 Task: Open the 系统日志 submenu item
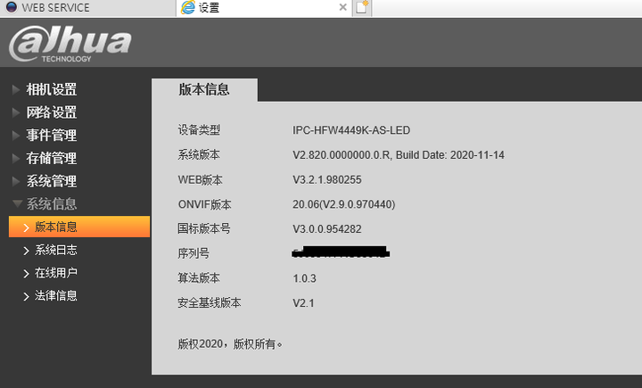(x=55, y=250)
